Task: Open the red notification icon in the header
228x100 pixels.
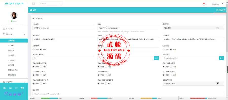Action: [x=204, y=4]
